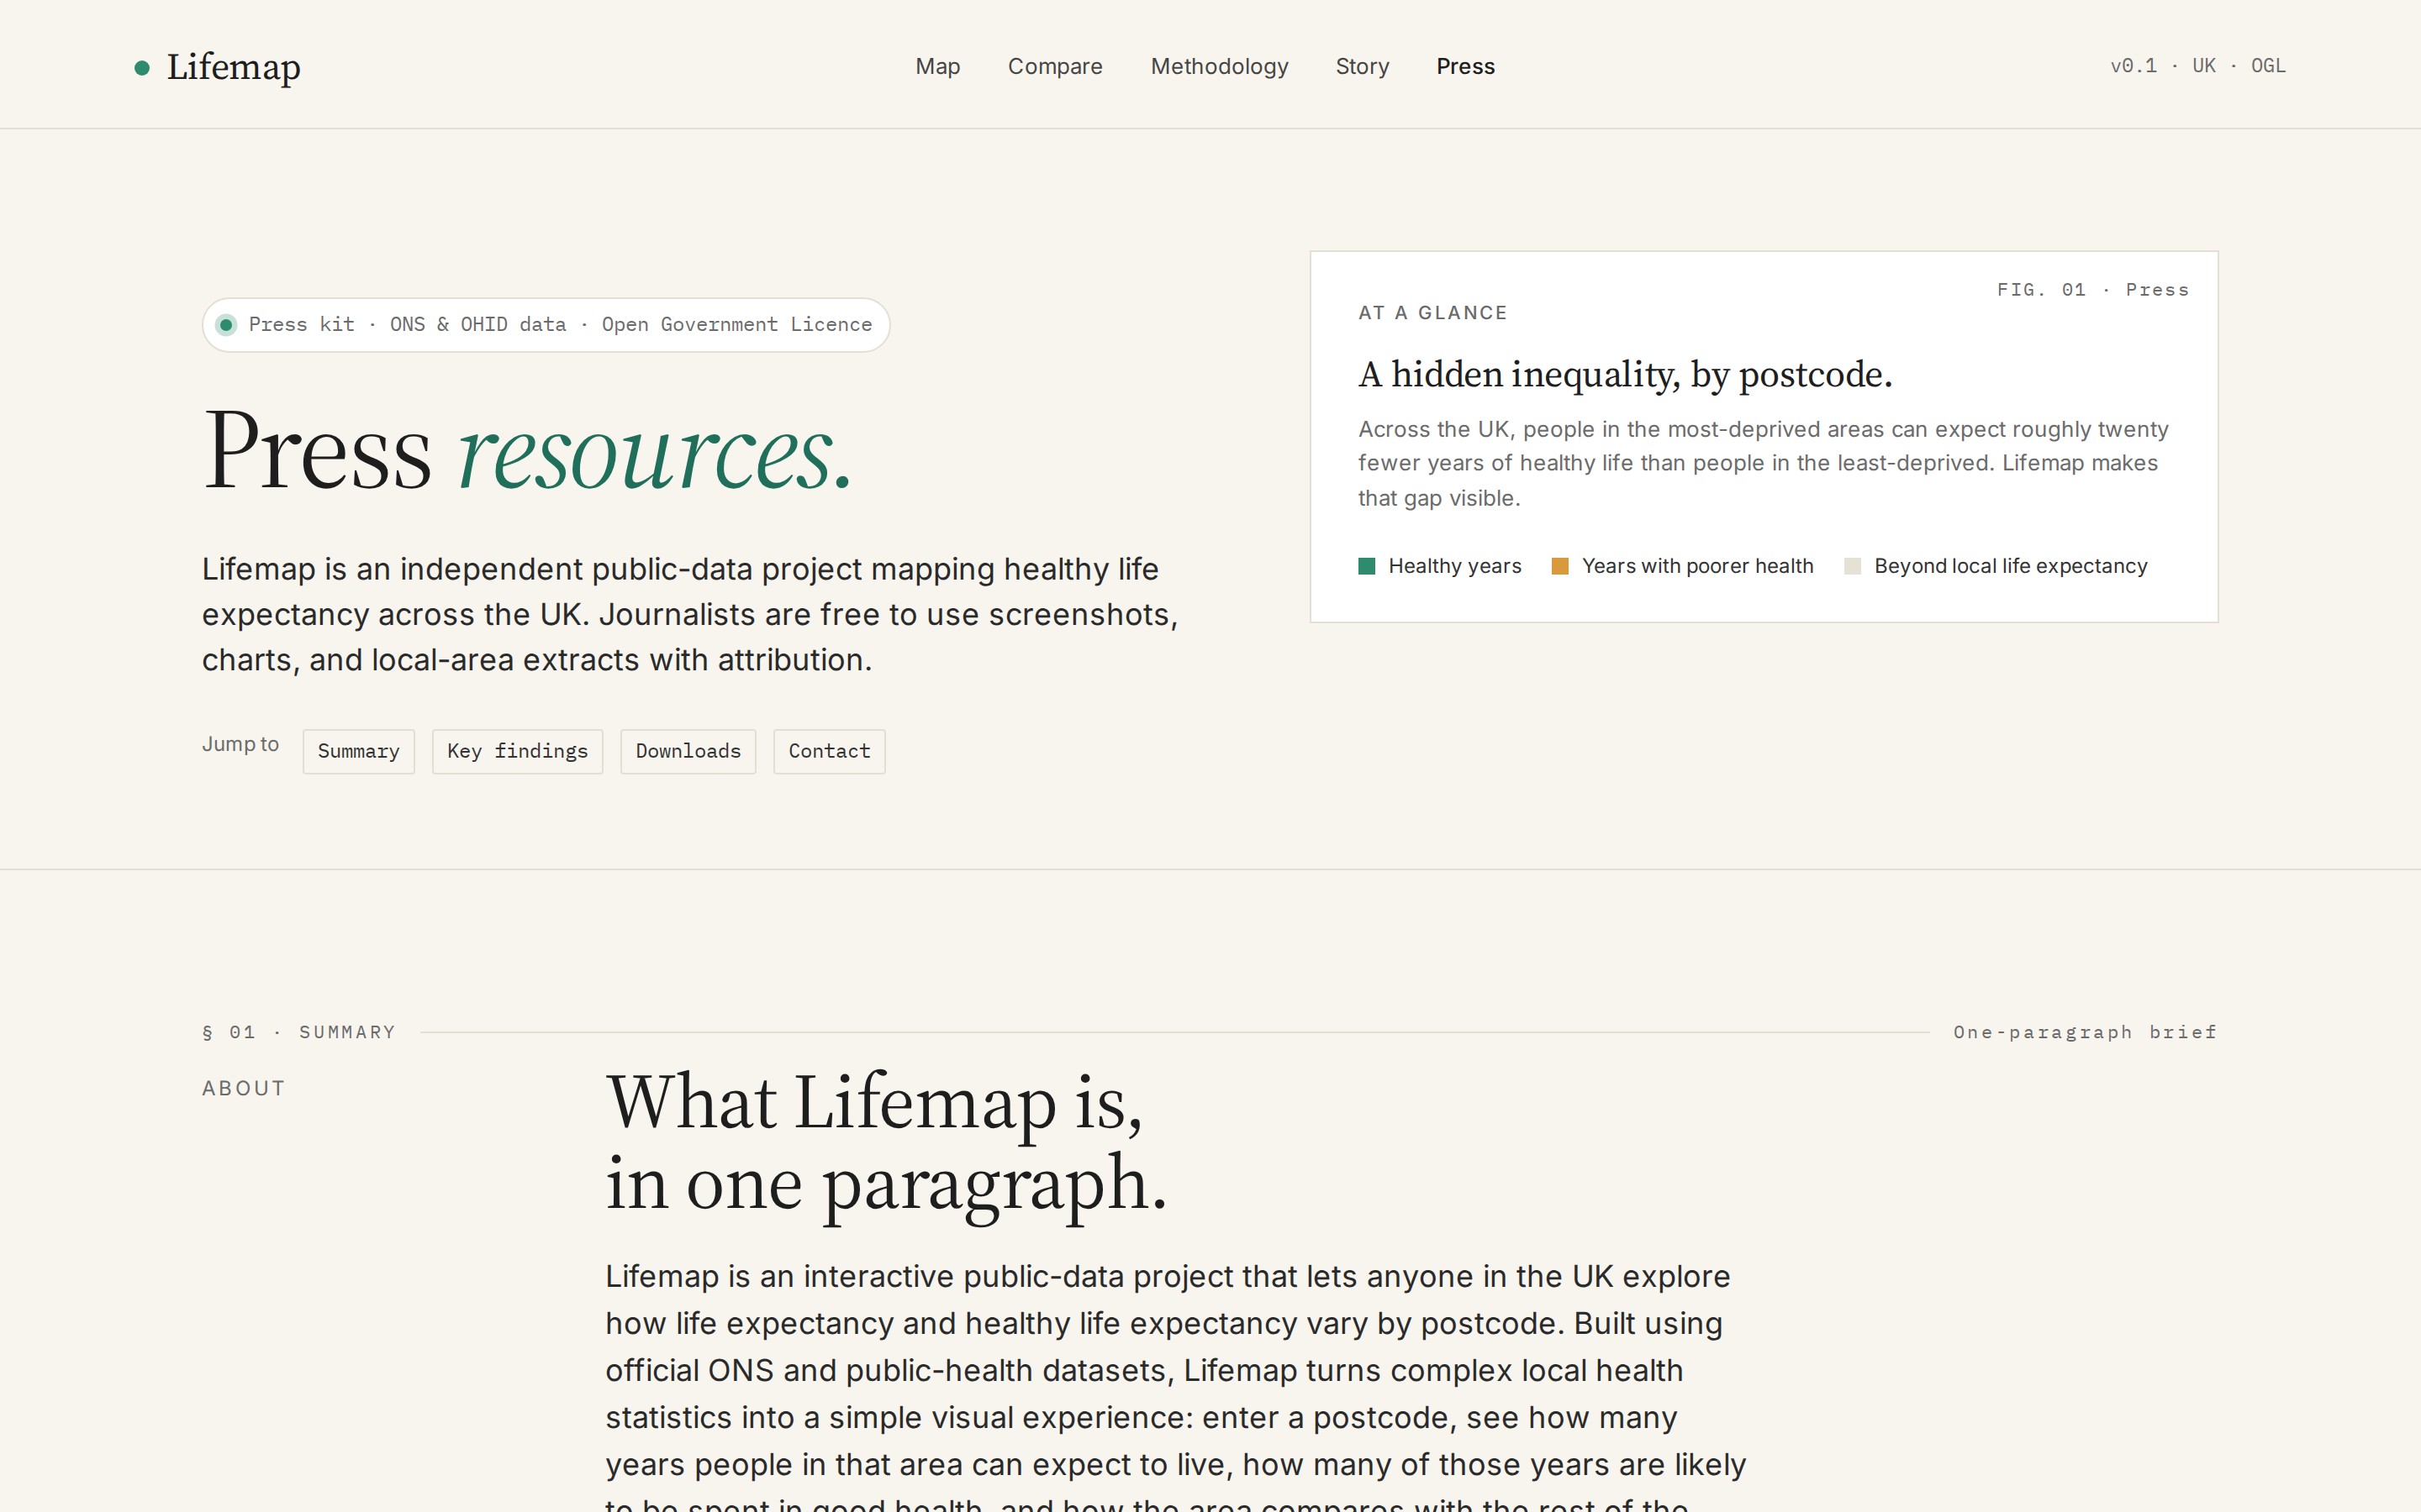Open the Map page
This screenshot has height=1512, width=2421.
click(937, 66)
